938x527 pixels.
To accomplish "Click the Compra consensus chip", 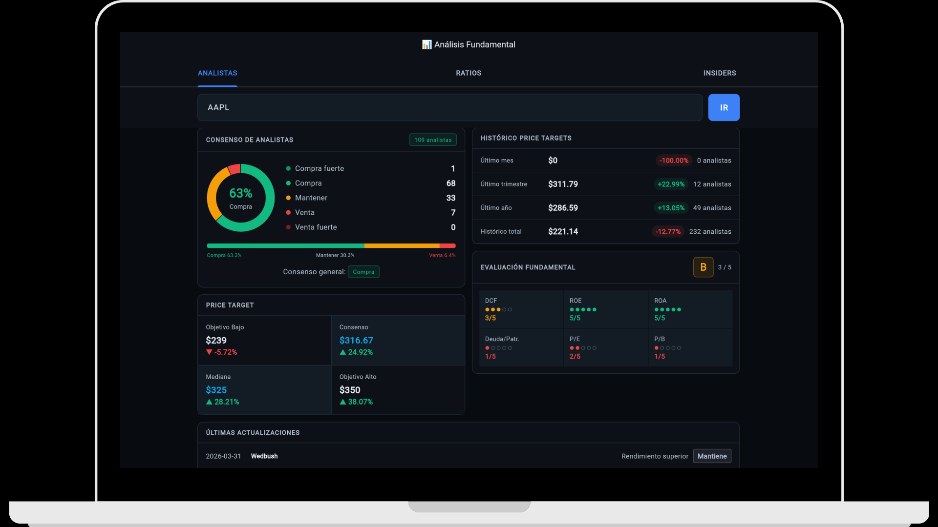I will [363, 272].
